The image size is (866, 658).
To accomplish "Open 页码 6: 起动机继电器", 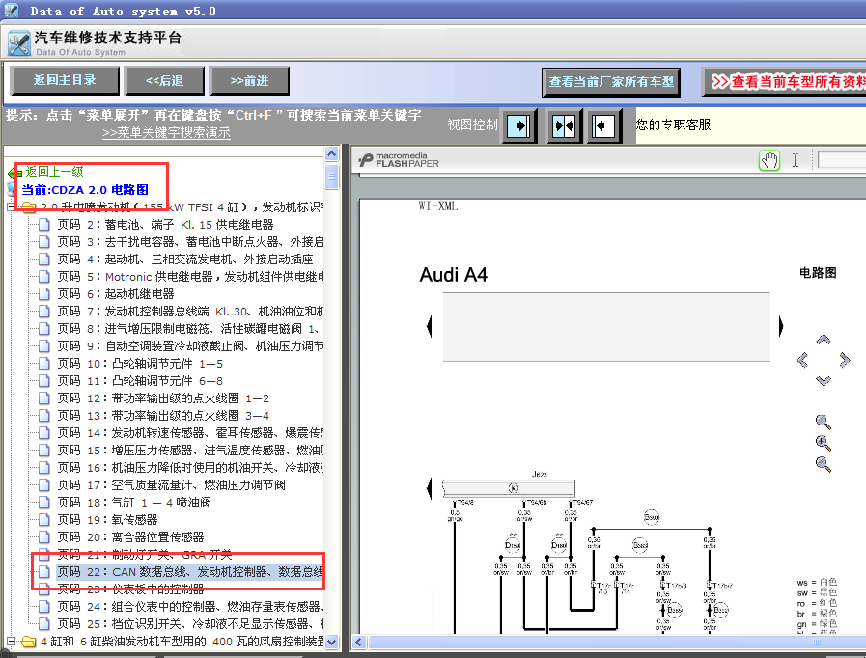I will click(116, 294).
